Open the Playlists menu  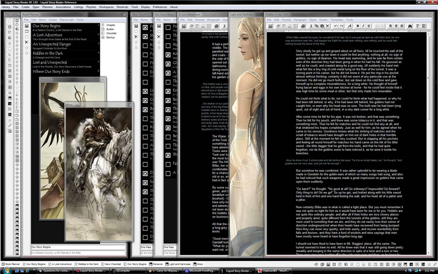(91, 7)
